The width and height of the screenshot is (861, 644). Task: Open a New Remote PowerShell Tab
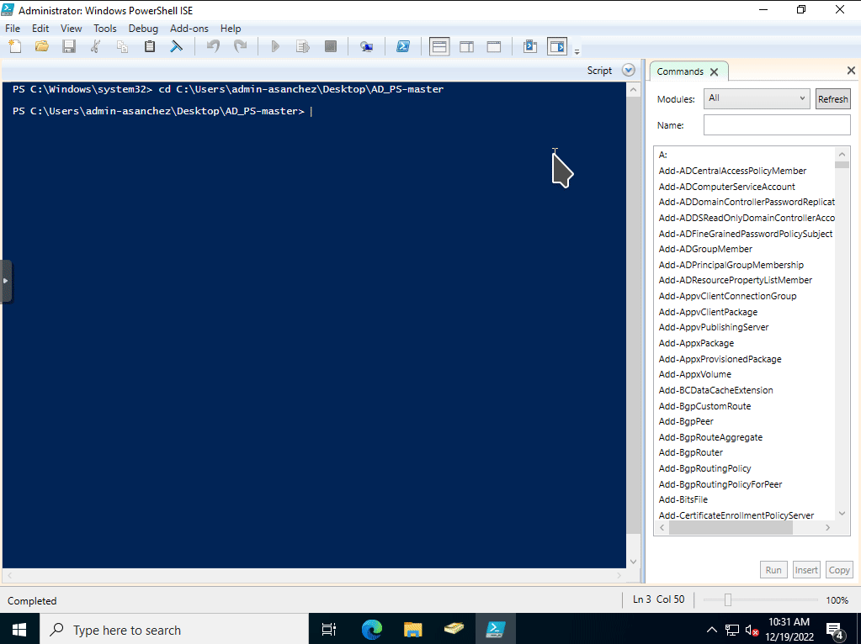pyautogui.click(x=366, y=46)
